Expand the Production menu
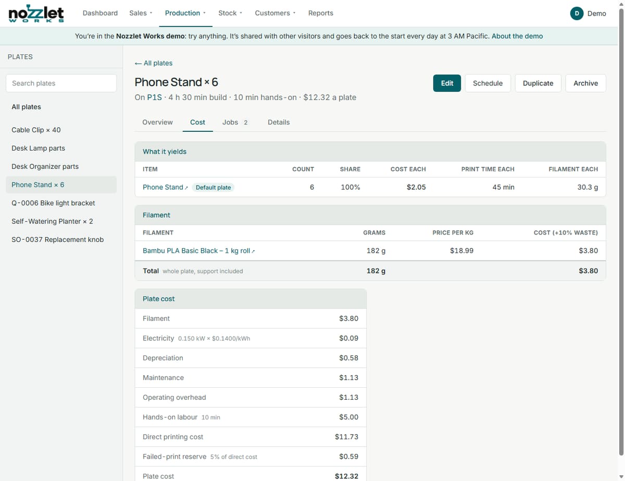This screenshot has width=625, height=481. point(185,13)
